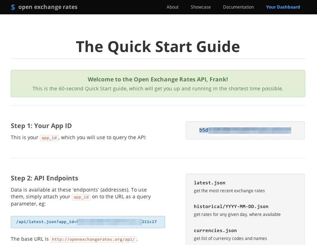Click the Step 1: Your App ID heading
317x245 pixels.
pyautogui.click(x=41, y=126)
